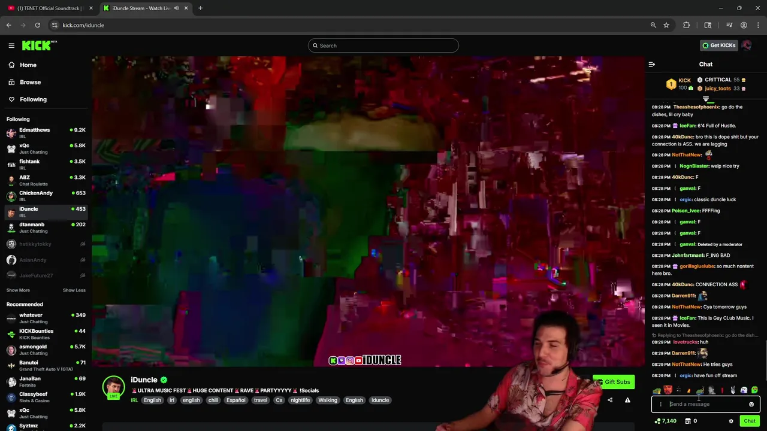Open ChickenAndy channel from the sidebar
Image resolution: width=767 pixels, height=431 pixels.
coord(46,196)
